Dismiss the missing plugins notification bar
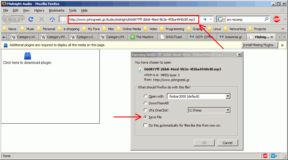This screenshot has height=160, width=288. click(282, 45)
